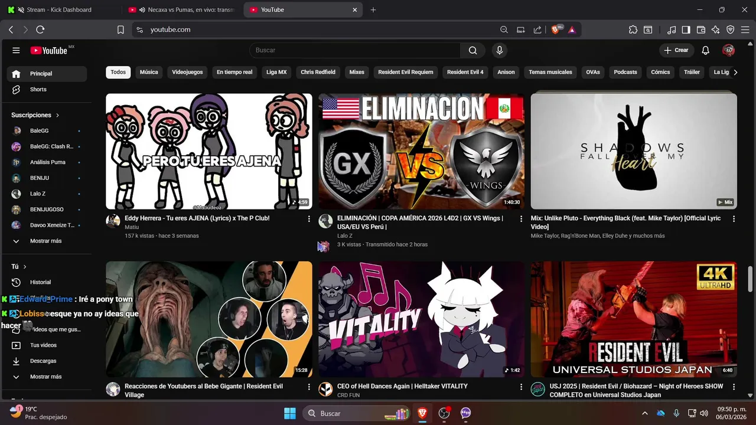Reload the current page
The image size is (756, 425).
click(40, 30)
